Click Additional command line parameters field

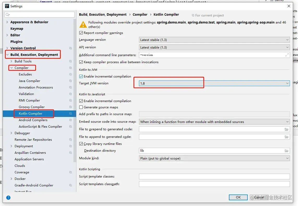214,55
